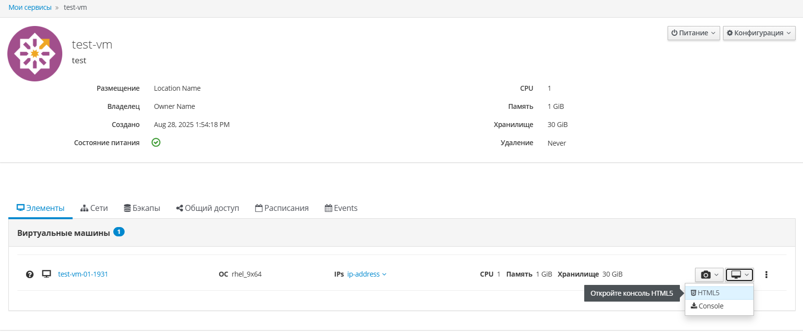This screenshot has height=332, width=803.
Task: Navigate to Мои сервисы breadcrumb link
Action: (30, 7)
